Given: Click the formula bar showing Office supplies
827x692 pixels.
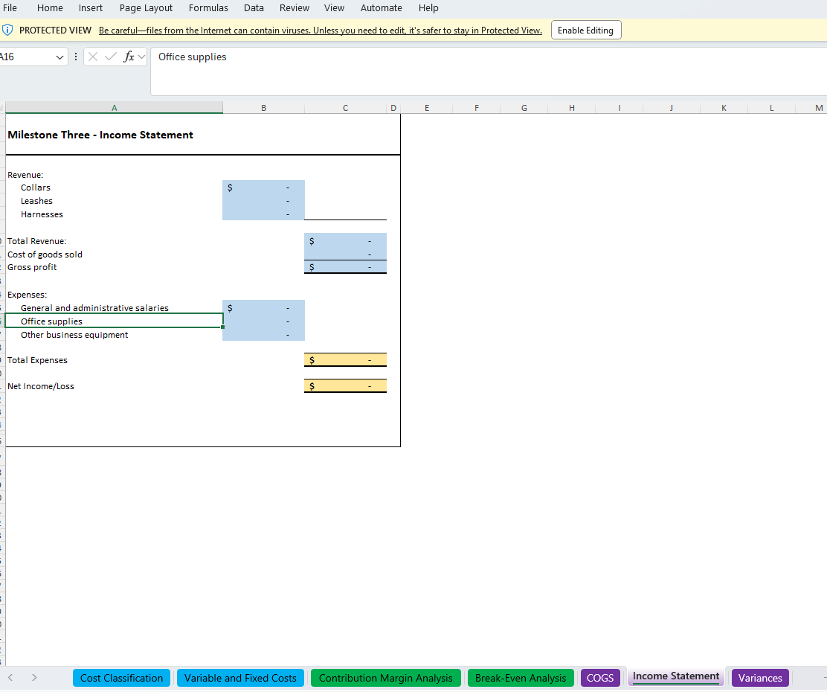Looking at the screenshot, I should (489, 71).
